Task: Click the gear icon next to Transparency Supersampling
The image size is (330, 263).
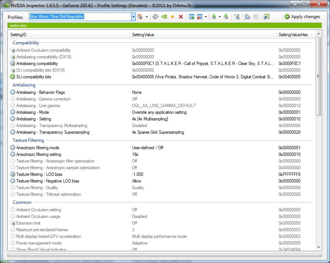Action: 13,132
